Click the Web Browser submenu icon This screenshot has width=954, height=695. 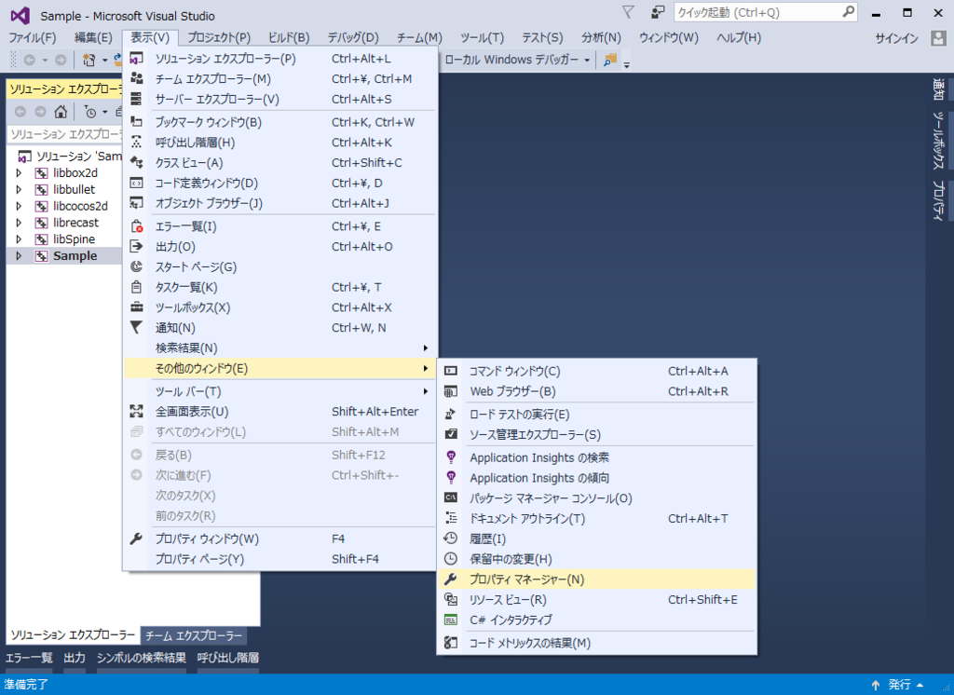451,391
